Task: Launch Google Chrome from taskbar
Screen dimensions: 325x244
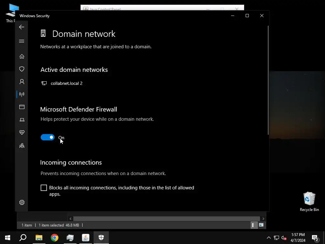Action: pos(55,238)
